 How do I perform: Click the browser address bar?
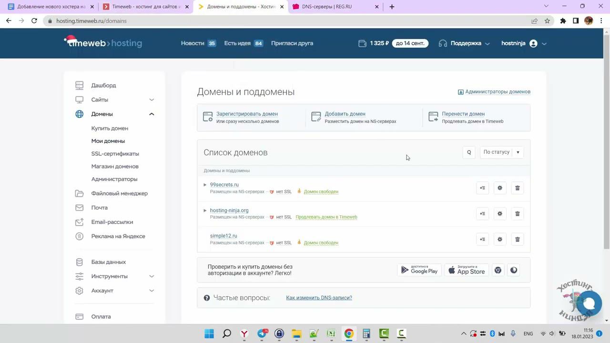pyautogui.click(x=286, y=21)
